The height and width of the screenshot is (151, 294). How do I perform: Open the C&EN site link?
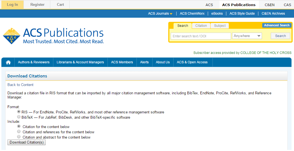(x=270, y=5)
